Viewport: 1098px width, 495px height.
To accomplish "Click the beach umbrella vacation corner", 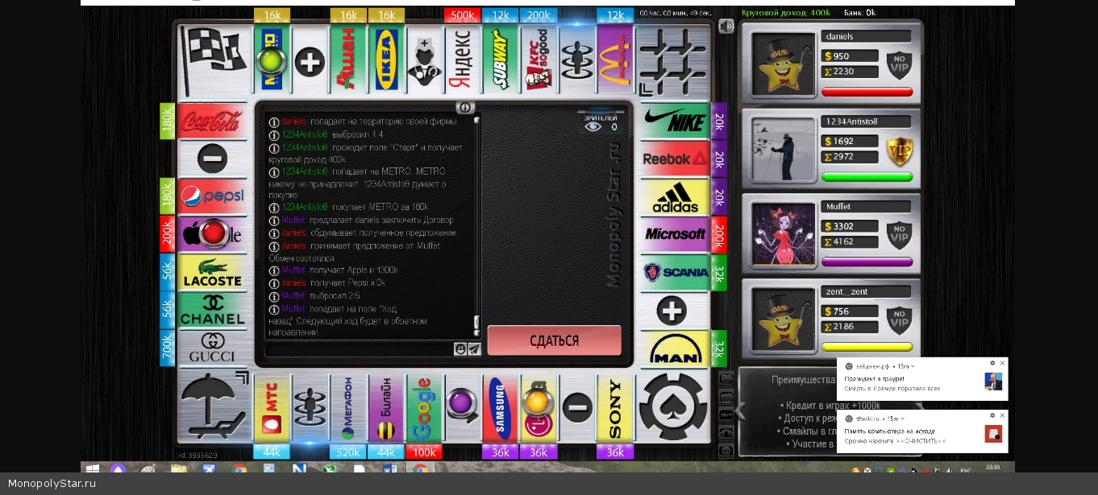I will 214,406.
